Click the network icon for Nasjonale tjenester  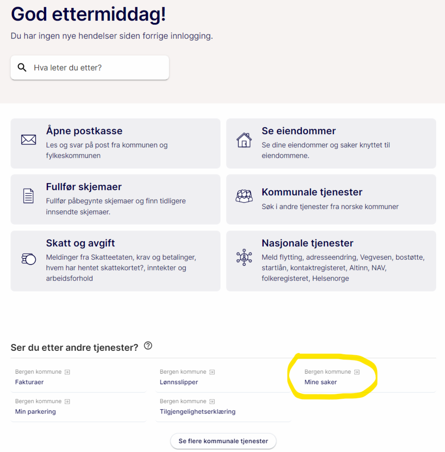pos(244,257)
